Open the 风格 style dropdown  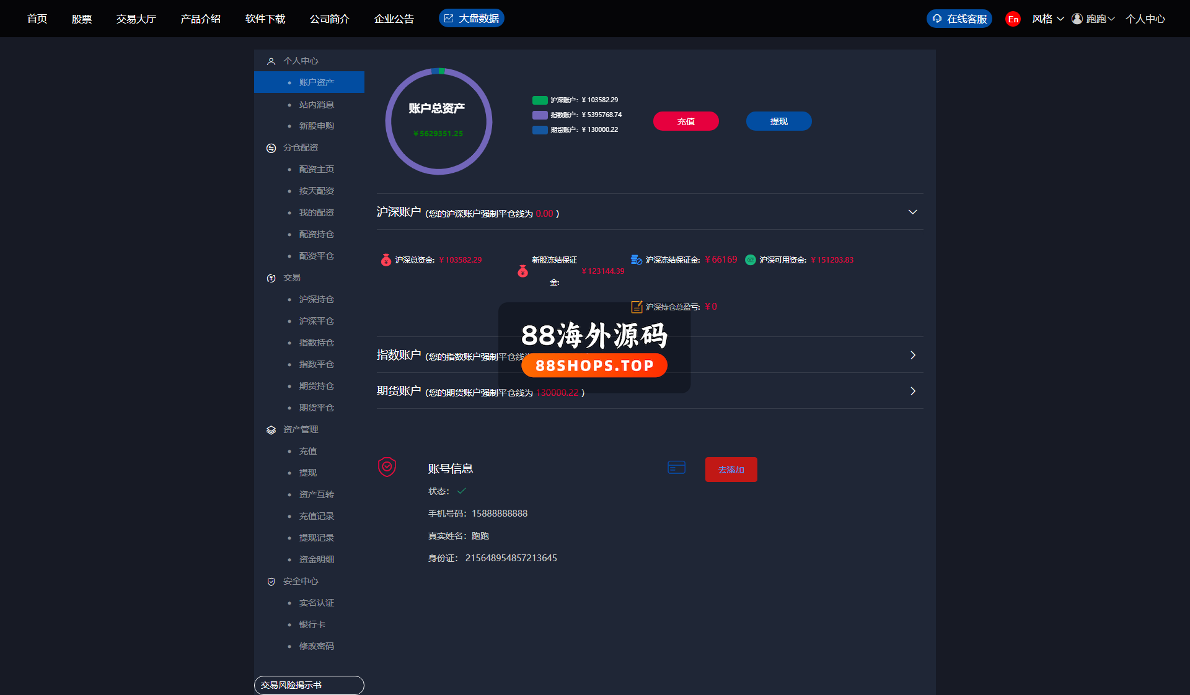(x=1047, y=19)
